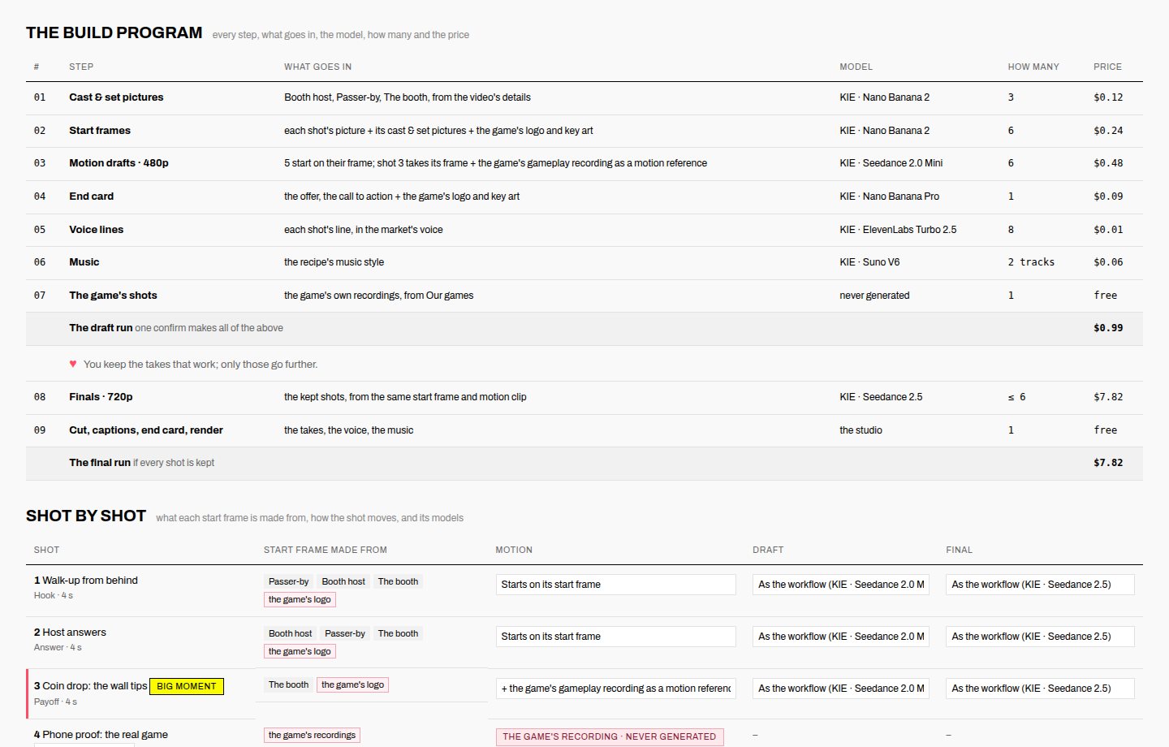The width and height of the screenshot is (1169, 747).
Task: Click the game's logo chip in the Coin drop row
Action: pyautogui.click(x=352, y=684)
